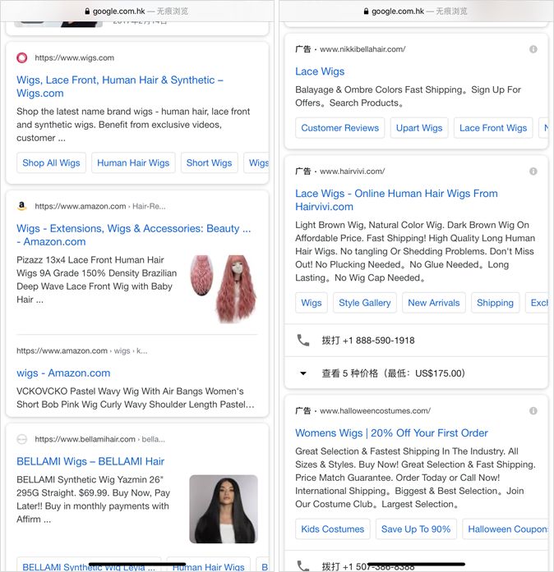Open ad info icon for halloweencostumes.com
The width and height of the screenshot is (554, 572).
click(x=533, y=411)
